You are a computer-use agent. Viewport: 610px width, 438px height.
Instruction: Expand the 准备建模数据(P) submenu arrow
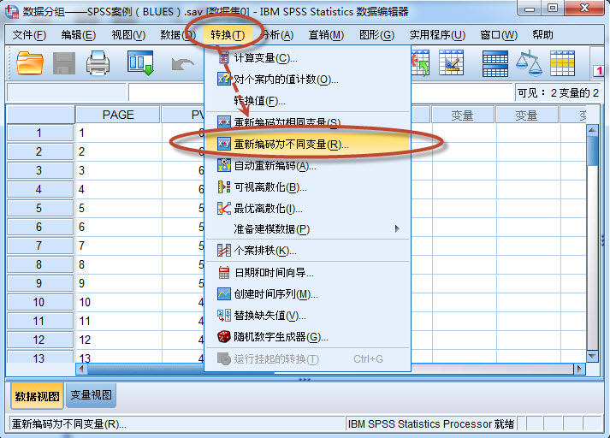click(397, 228)
